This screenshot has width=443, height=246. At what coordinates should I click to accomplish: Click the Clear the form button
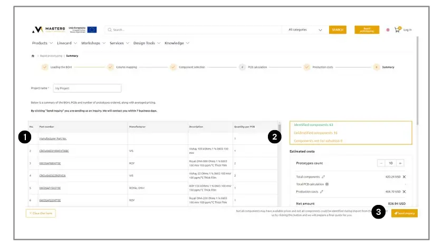click(x=41, y=213)
